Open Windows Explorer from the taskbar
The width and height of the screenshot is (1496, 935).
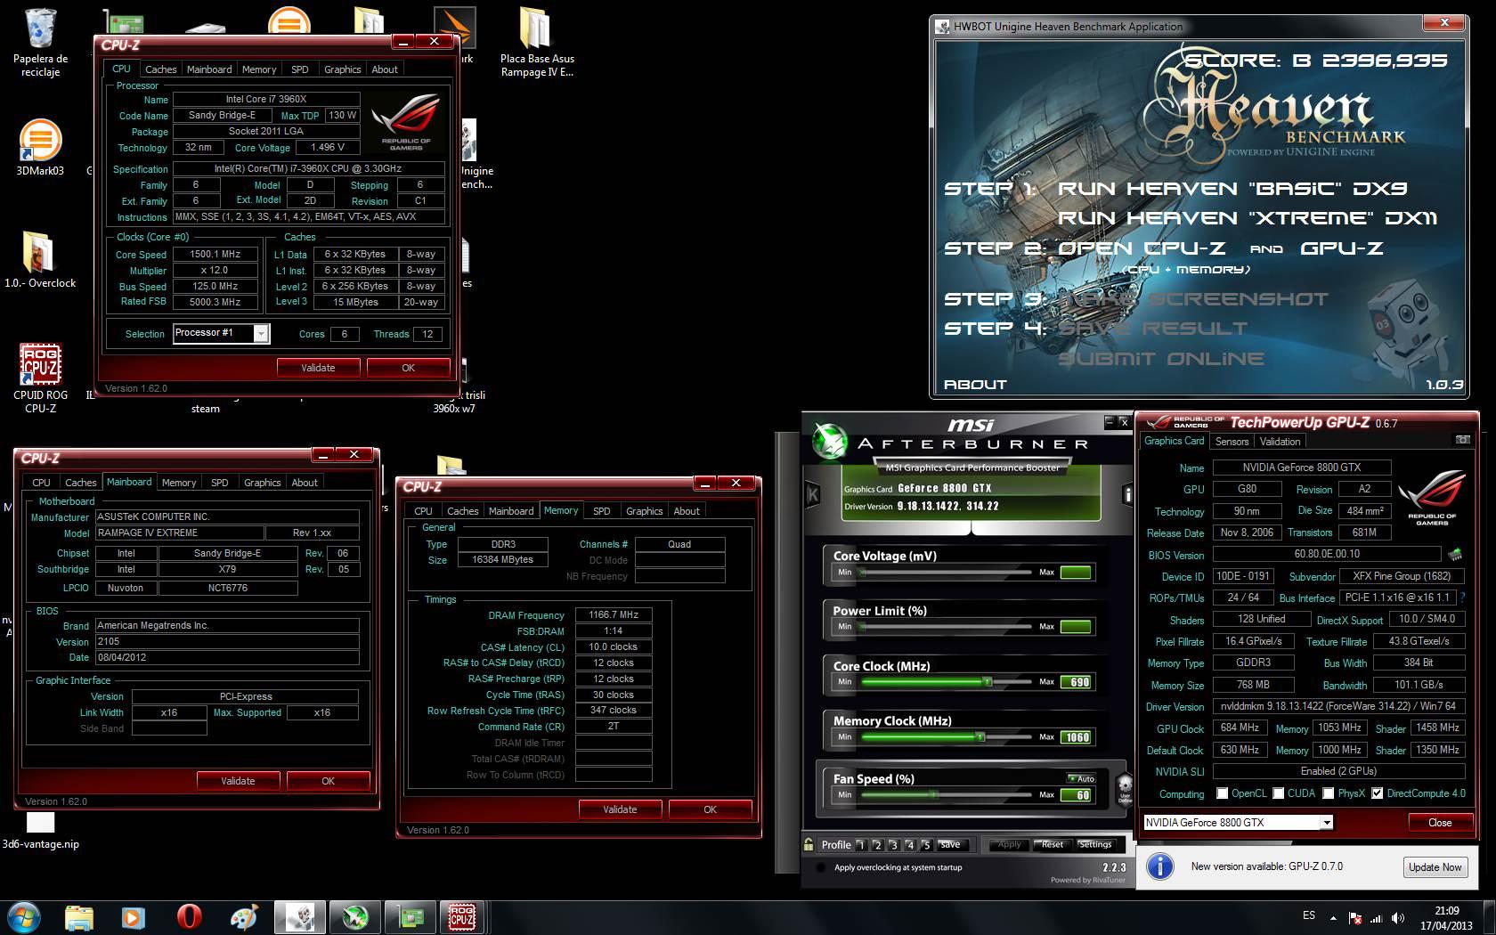click(x=79, y=916)
